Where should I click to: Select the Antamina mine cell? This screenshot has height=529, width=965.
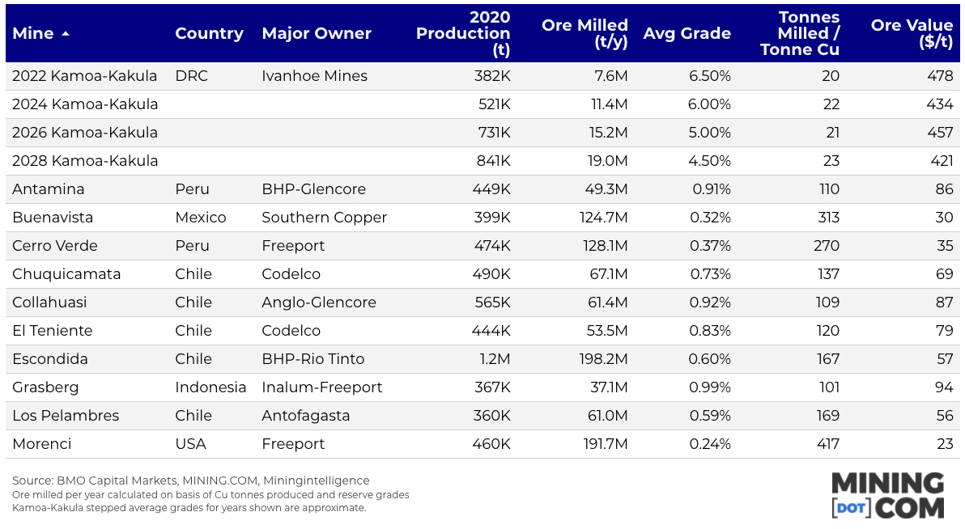tap(49, 189)
